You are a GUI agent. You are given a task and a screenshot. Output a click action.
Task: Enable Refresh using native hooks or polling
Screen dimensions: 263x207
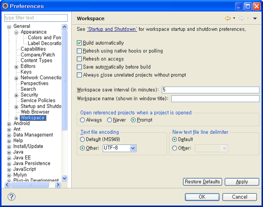point(79,51)
